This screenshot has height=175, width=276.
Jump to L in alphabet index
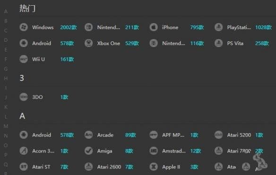6,117
